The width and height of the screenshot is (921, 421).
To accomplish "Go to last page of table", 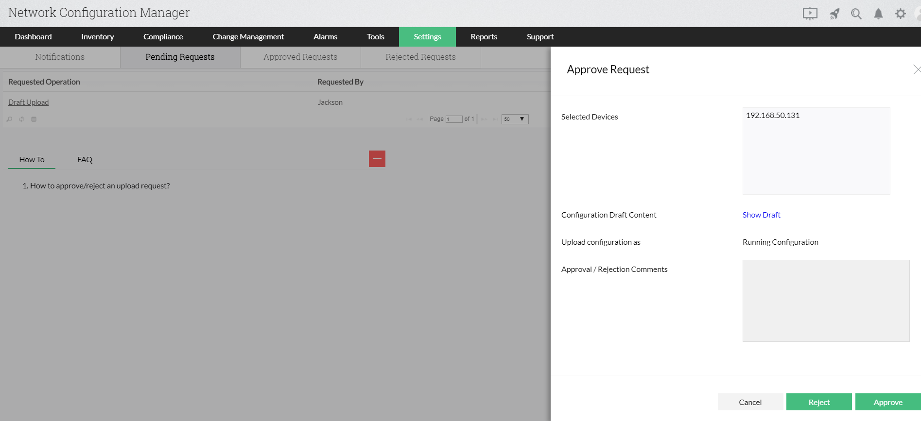I will coord(495,119).
